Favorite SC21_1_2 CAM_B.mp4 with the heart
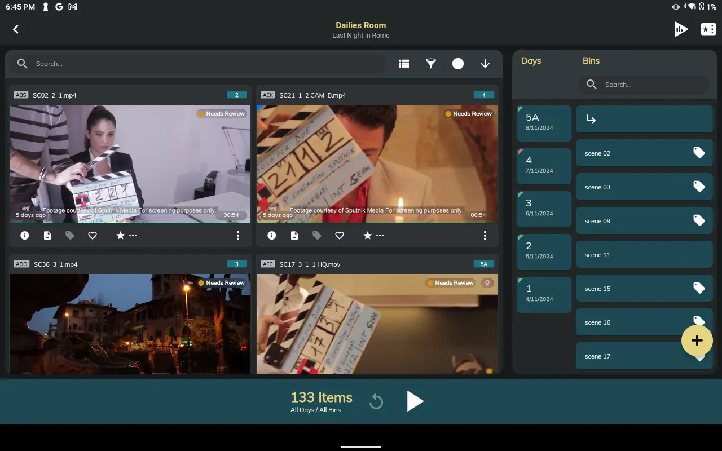Viewport: 722px width, 451px height. 340,236
